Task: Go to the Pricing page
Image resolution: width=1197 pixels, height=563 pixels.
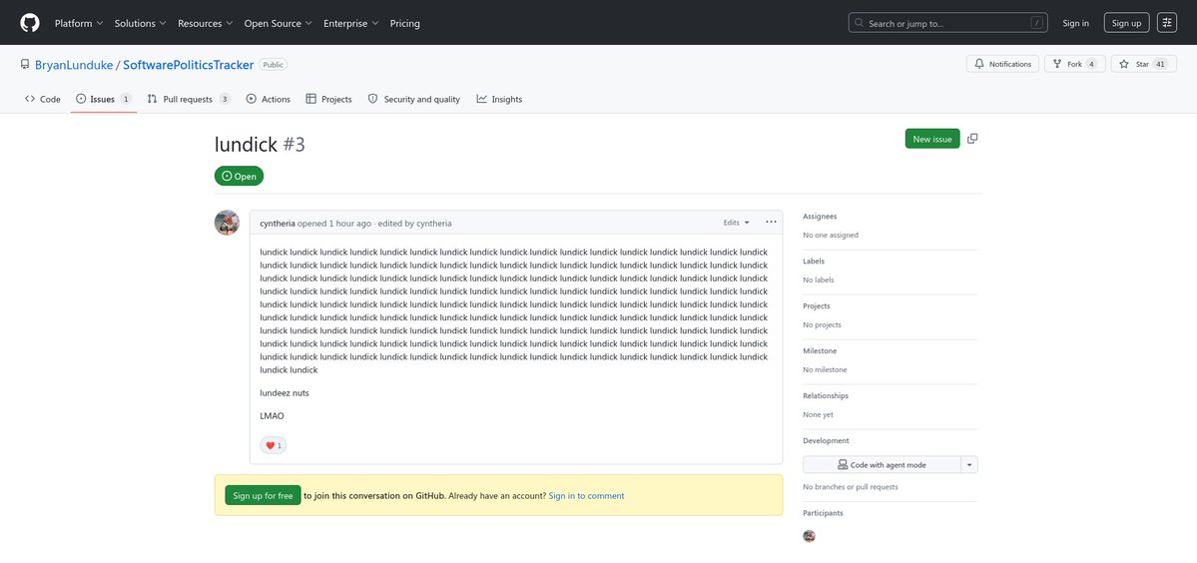Action: click(x=404, y=24)
